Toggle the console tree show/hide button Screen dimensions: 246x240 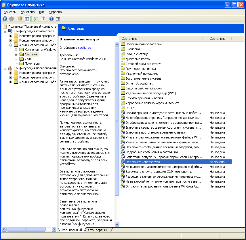pyautogui.click(x=27, y=19)
